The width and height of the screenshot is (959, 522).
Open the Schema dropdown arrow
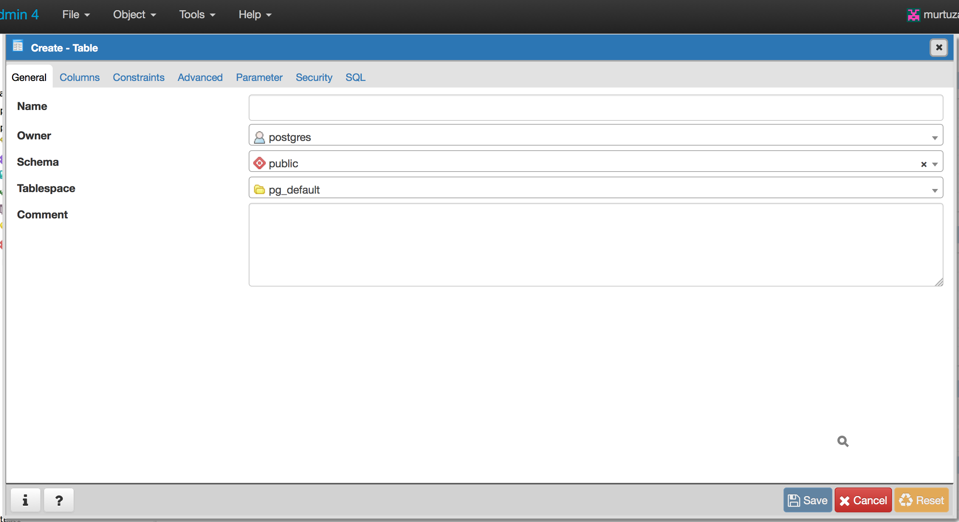point(935,164)
